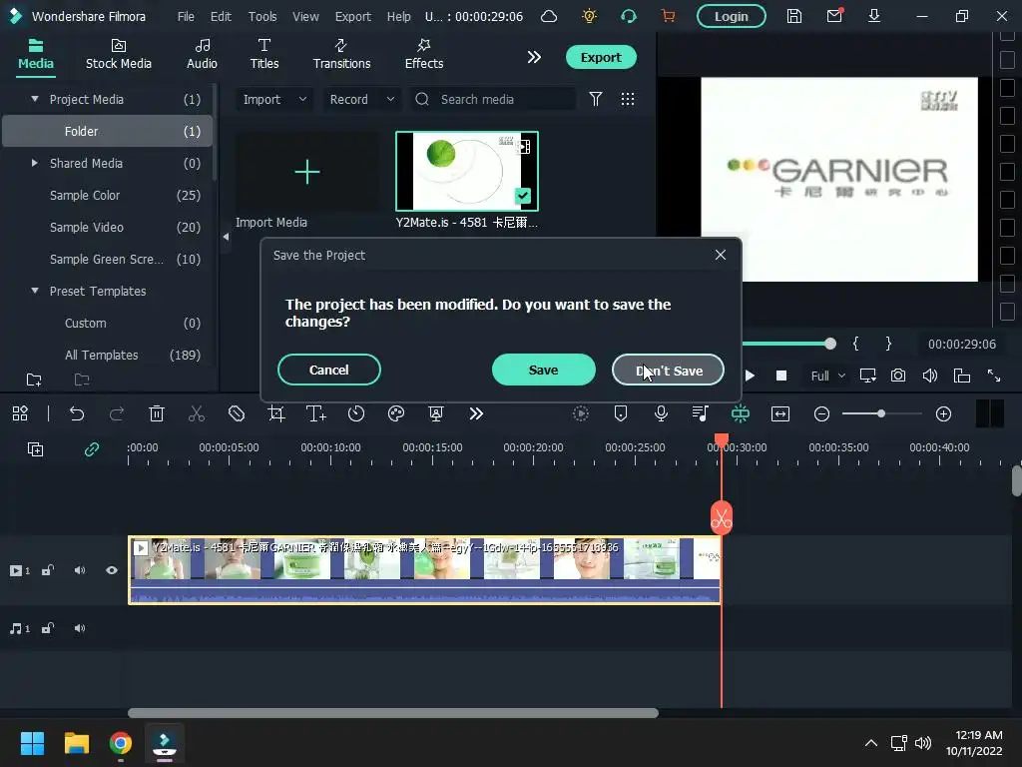Click the Login button
The height and width of the screenshot is (767, 1022).
pos(731,16)
